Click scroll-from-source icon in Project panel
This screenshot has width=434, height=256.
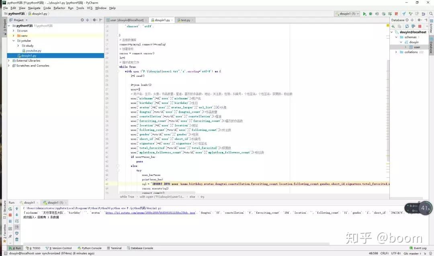82,20
